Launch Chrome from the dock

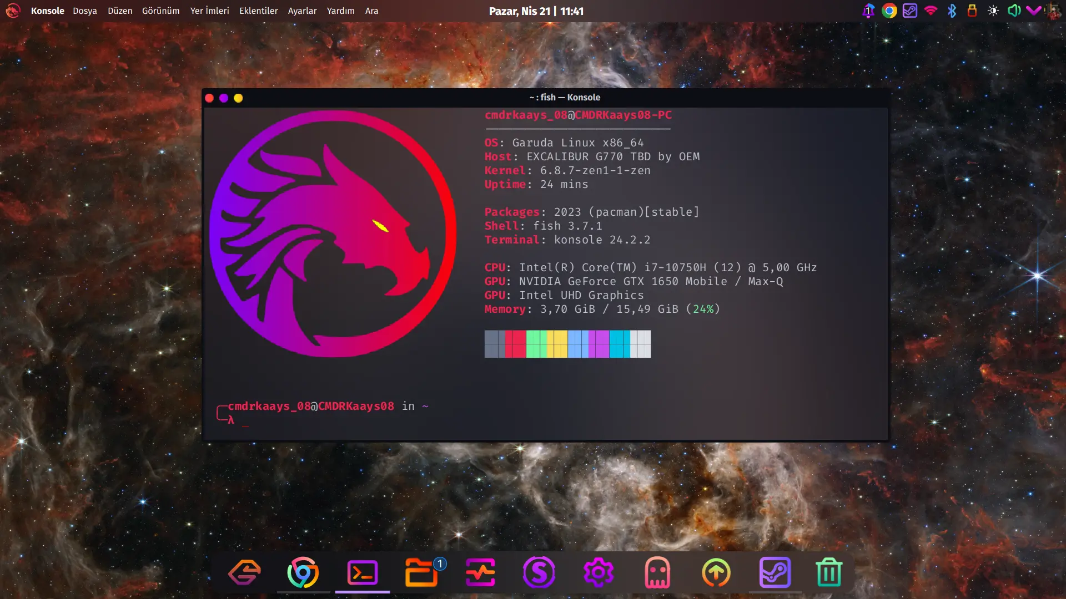click(x=303, y=572)
